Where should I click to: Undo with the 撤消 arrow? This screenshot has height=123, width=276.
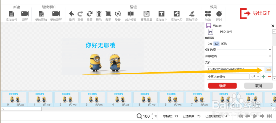coord(72,14)
